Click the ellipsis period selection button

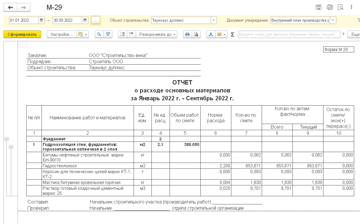tap(96, 20)
